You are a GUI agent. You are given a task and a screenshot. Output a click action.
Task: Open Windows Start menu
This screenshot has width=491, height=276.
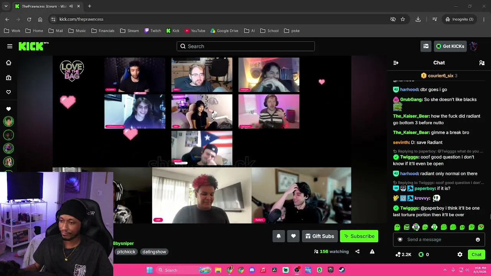149,270
